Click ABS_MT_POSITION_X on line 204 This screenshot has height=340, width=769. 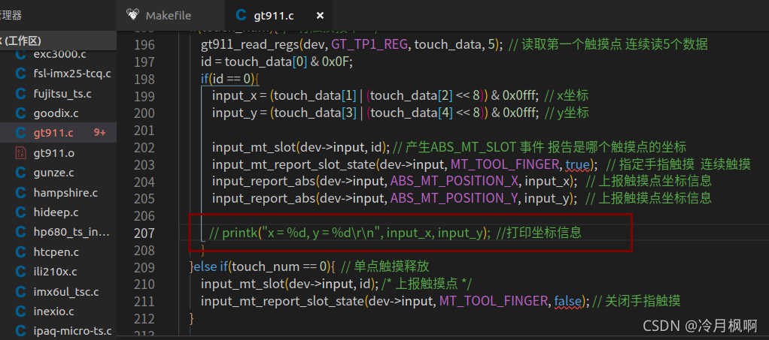pyautogui.click(x=454, y=182)
